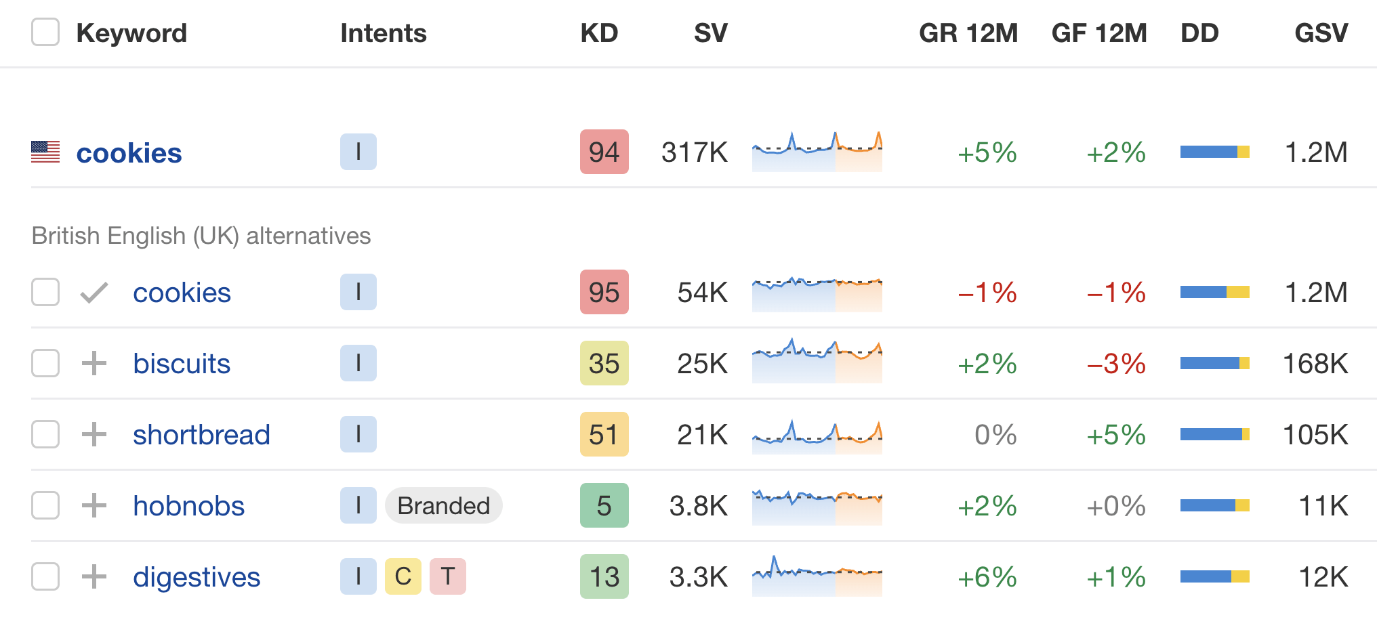
Task: Click the plus icon next to biscuits
Action: tap(94, 364)
